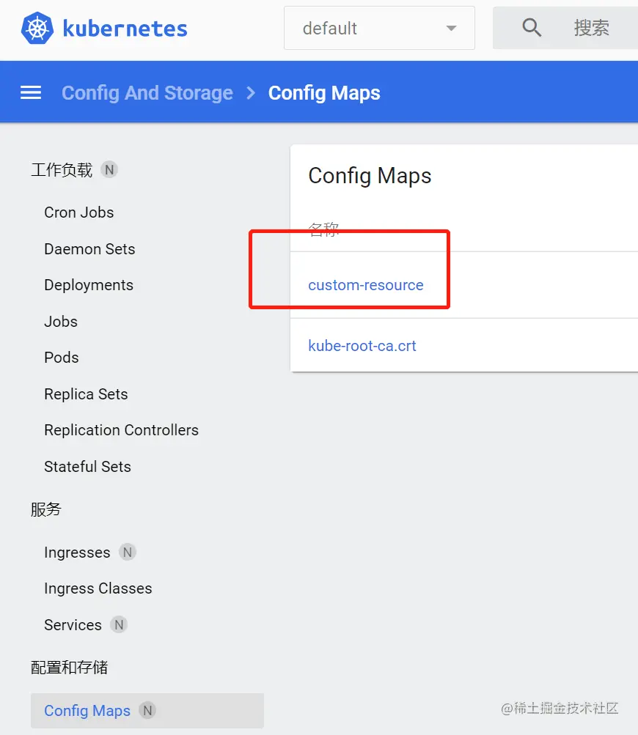
Task: Open Pods in the sidebar
Action: coord(62,358)
